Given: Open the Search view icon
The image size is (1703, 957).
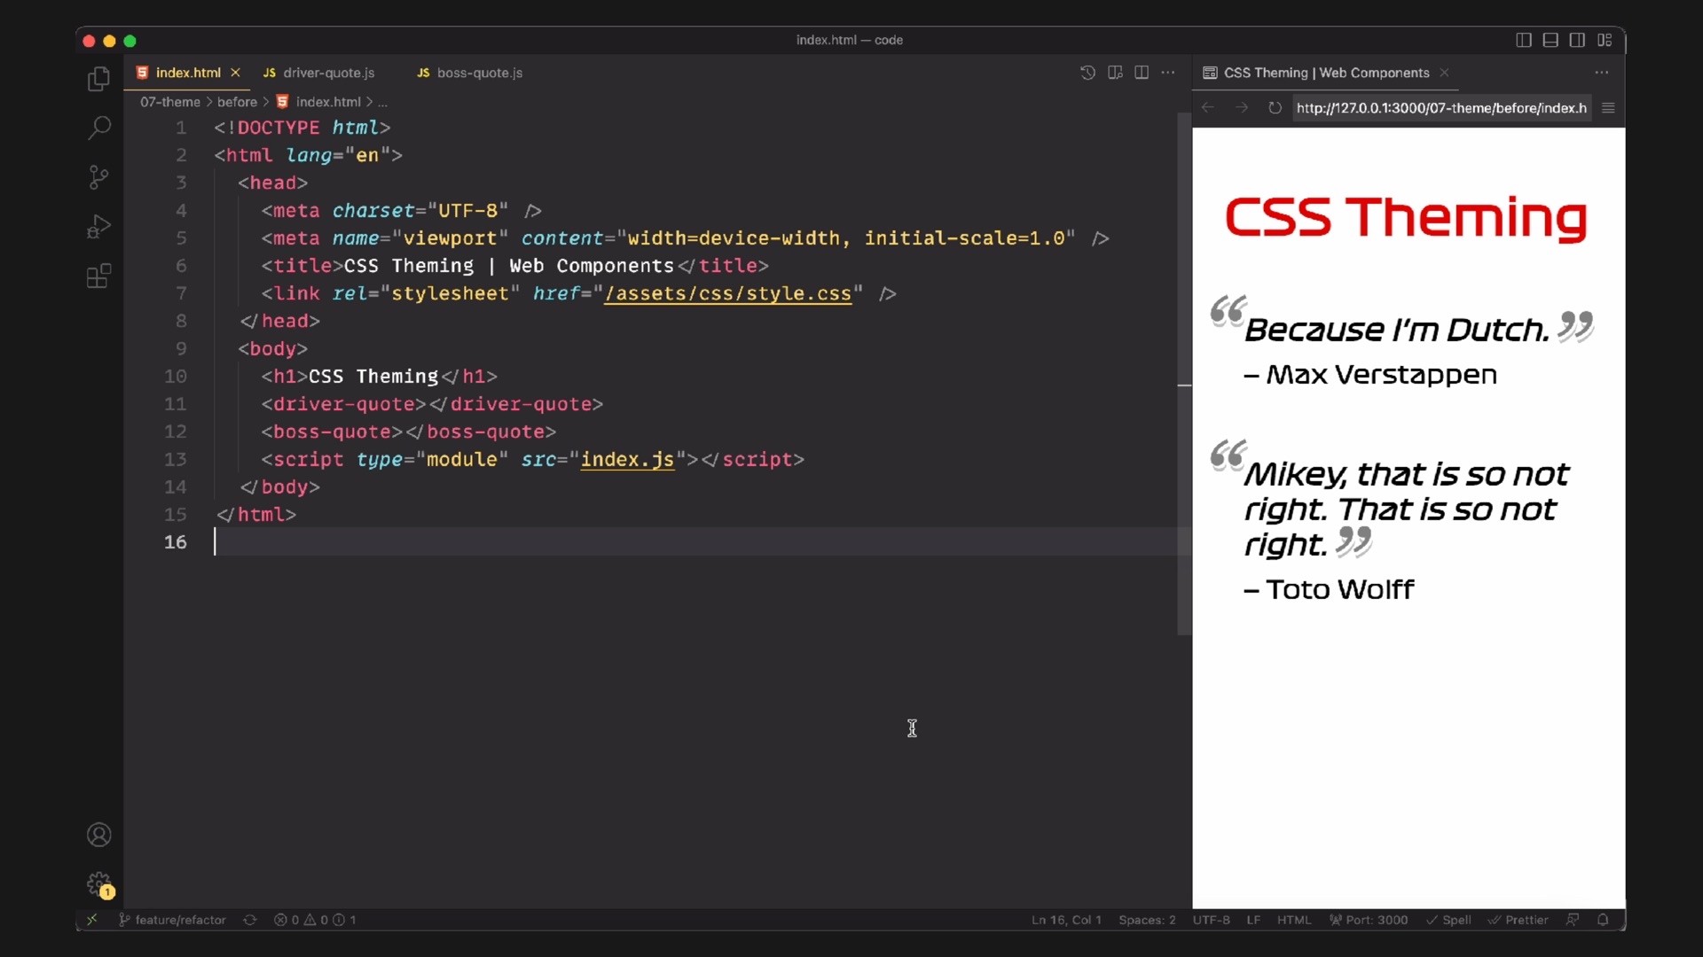Looking at the screenshot, I should coord(98,128).
